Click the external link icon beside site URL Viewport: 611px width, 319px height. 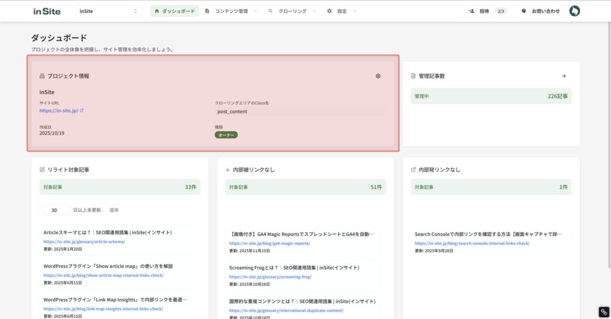pos(82,111)
